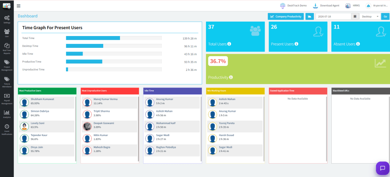This screenshot has height=177, width=390.
Task: Toggle the hamburger menu icon
Action: coord(18,6)
